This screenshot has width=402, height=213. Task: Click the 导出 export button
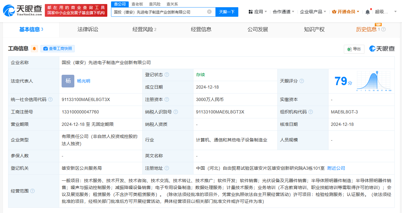(354, 49)
